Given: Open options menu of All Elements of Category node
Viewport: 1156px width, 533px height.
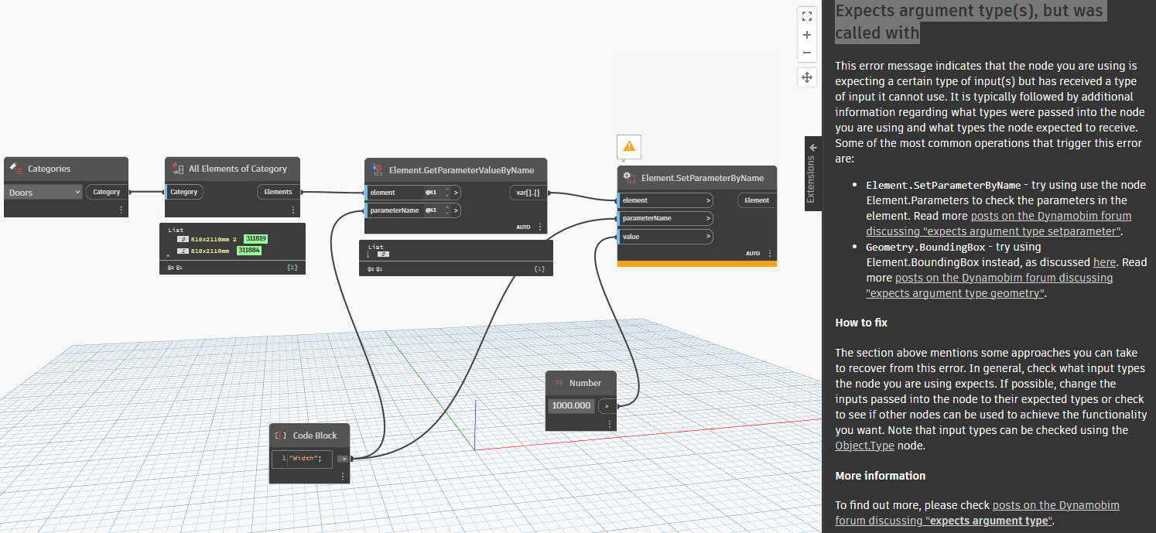Looking at the screenshot, I should (x=293, y=210).
